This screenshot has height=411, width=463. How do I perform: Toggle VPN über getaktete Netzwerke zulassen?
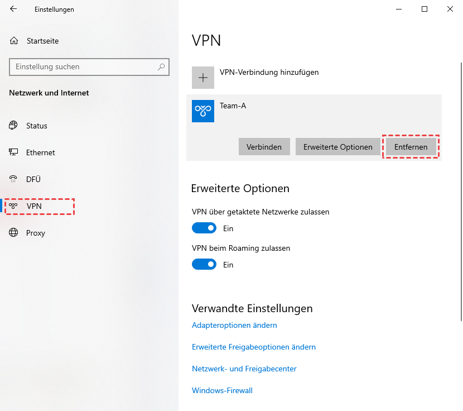(204, 228)
